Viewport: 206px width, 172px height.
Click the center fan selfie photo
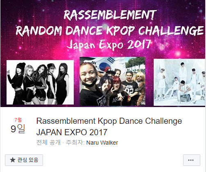coord(112,81)
